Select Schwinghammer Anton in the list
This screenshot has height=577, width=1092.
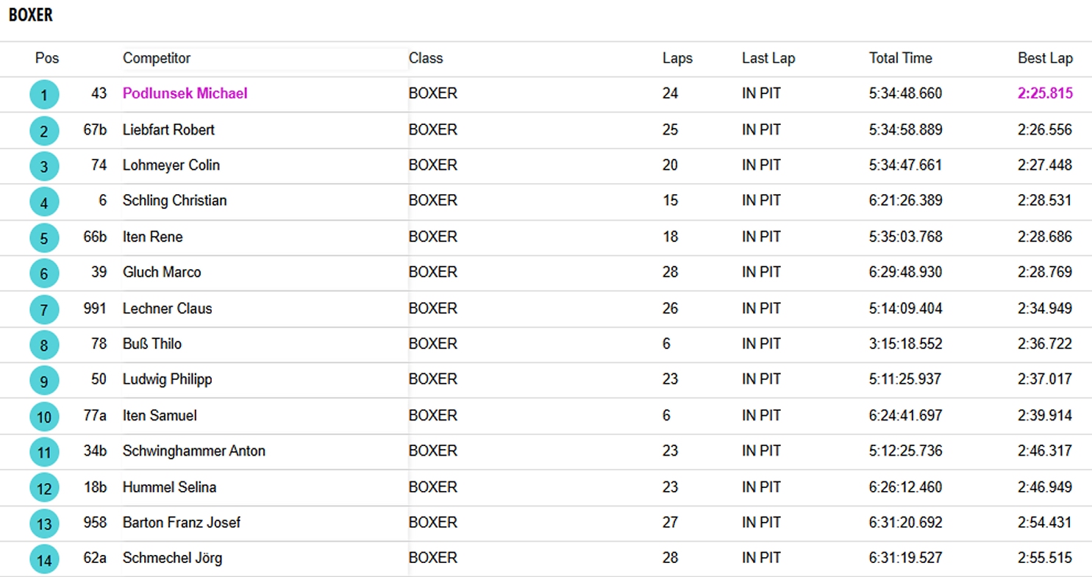click(x=193, y=451)
